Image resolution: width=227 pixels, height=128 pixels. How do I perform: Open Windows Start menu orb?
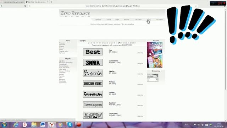[4, 125]
